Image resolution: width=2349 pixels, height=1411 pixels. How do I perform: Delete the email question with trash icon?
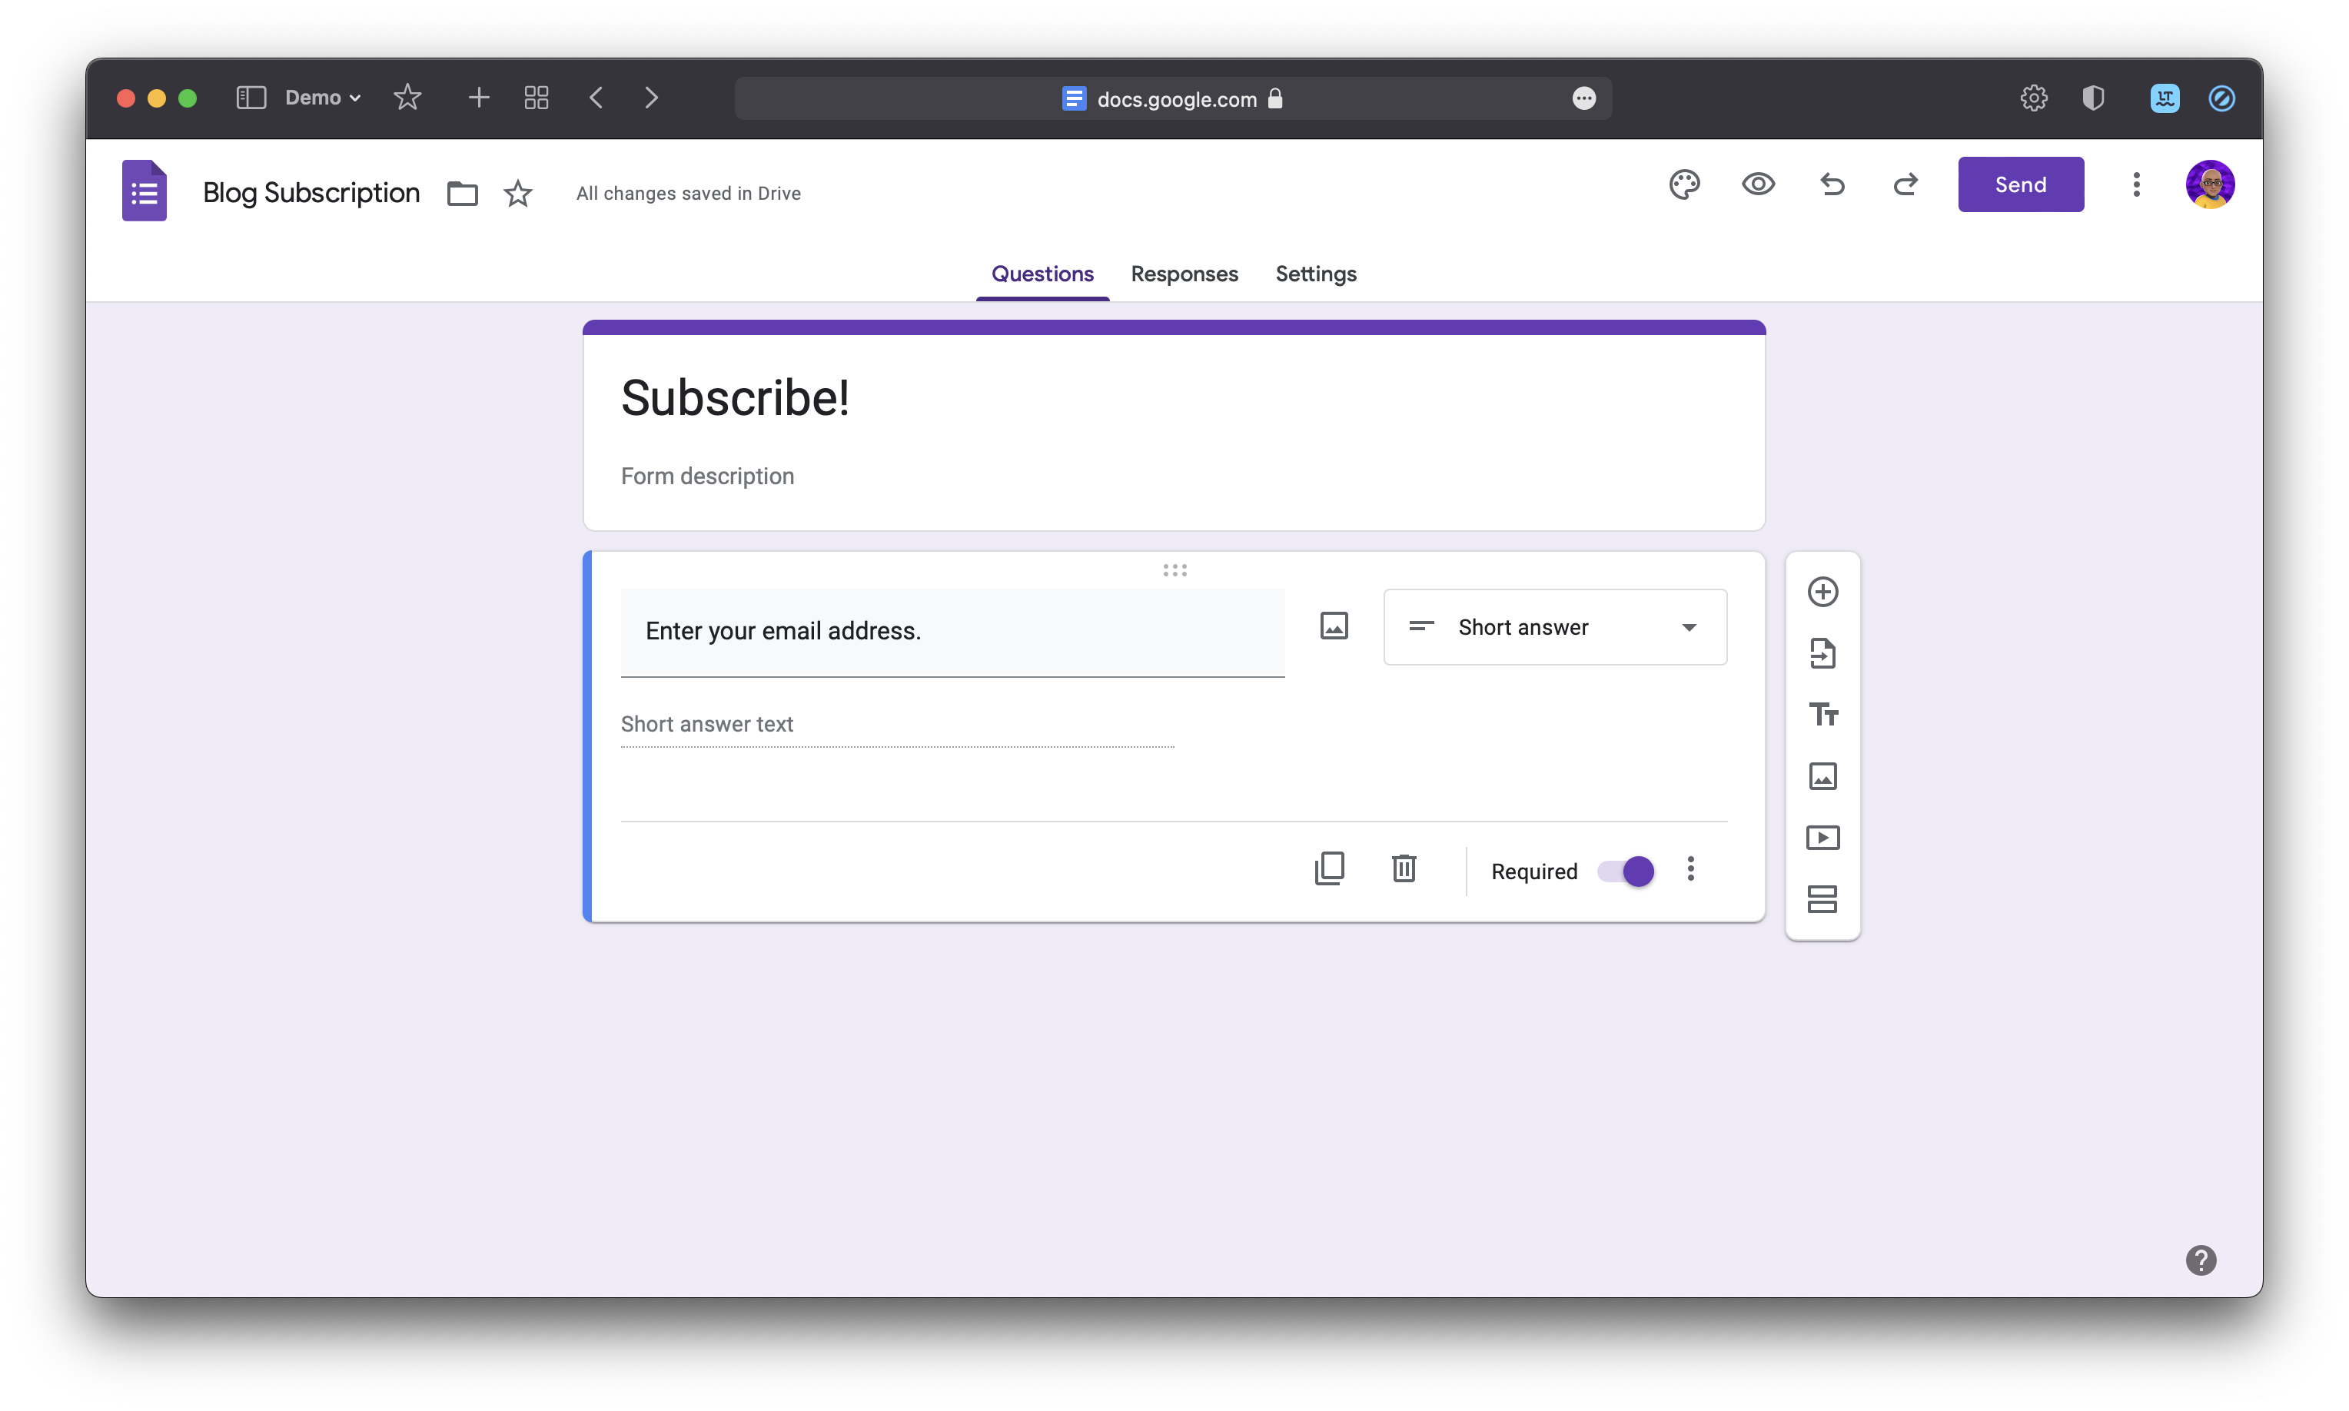[x=1404, y=869]
